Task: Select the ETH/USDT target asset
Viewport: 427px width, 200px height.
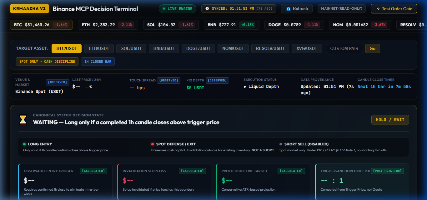Action: (x=99, y=48)
